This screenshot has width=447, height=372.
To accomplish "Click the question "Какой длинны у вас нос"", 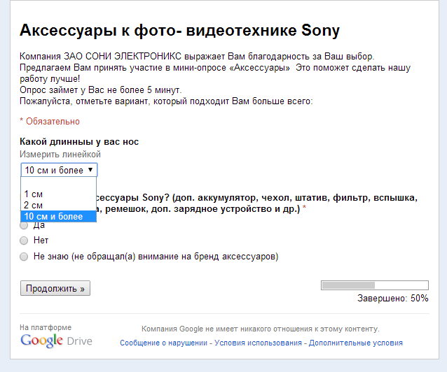I will coord(79,142).
